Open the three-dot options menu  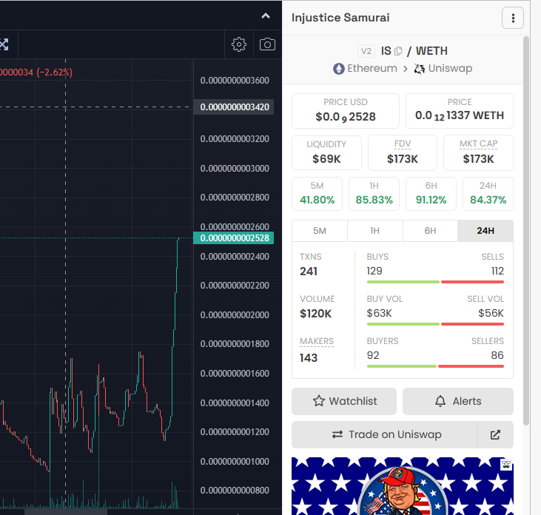click(x=513, y=18)
